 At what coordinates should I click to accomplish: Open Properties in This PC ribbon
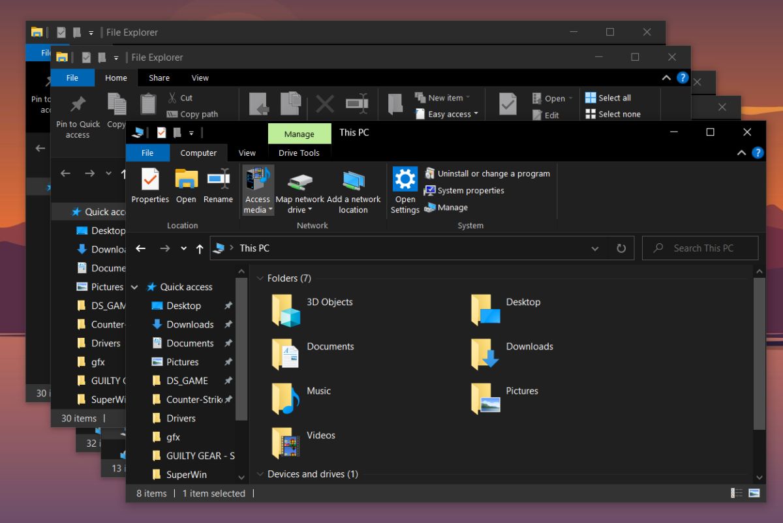click(150, 186)
